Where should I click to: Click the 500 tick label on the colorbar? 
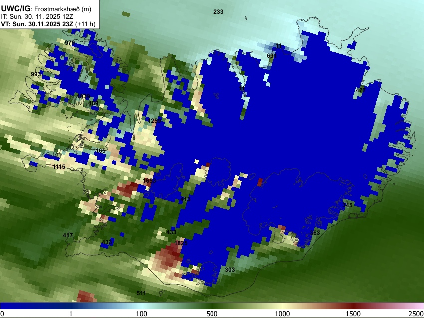point(212,314)
